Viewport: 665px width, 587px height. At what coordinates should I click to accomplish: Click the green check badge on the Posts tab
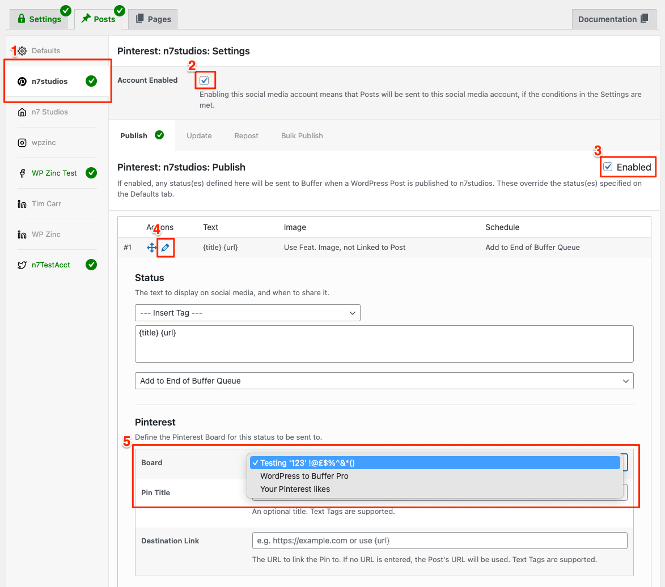pyautogui.click(x=120, y=10)
